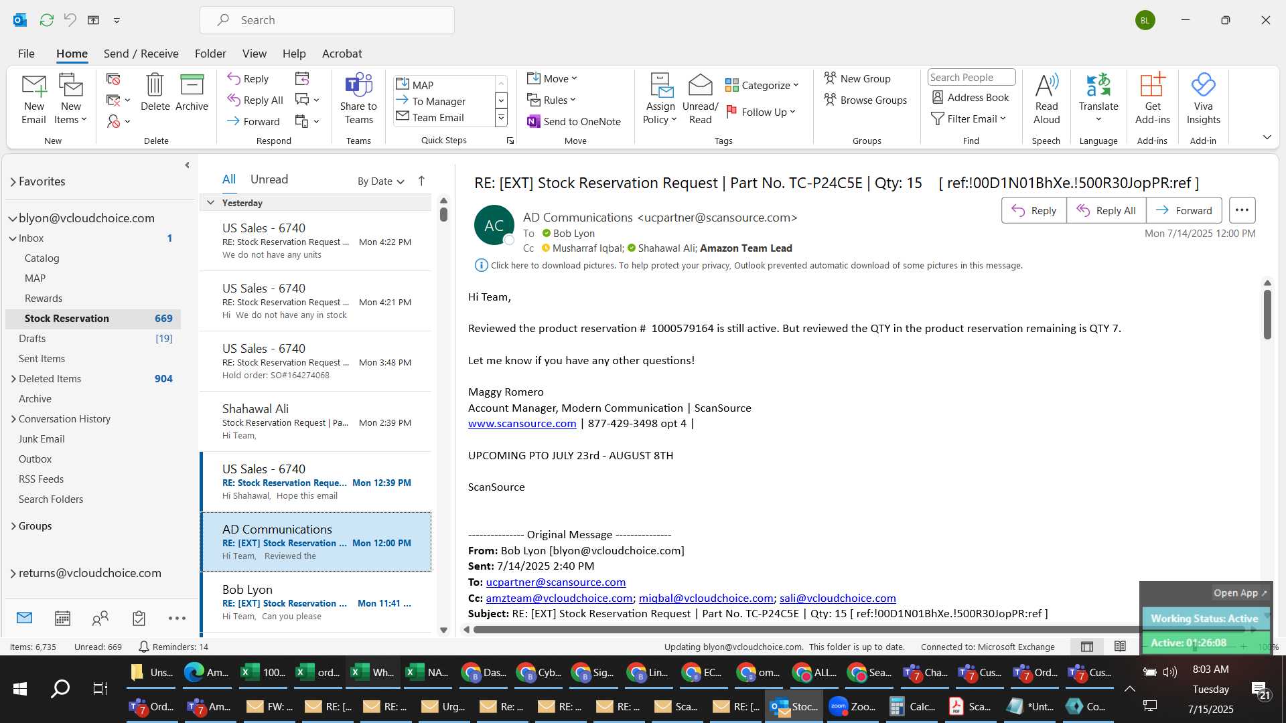This screenshot has height=723, width=1286.
Task: Expand the Favorites section
Action: pos(13,182)
